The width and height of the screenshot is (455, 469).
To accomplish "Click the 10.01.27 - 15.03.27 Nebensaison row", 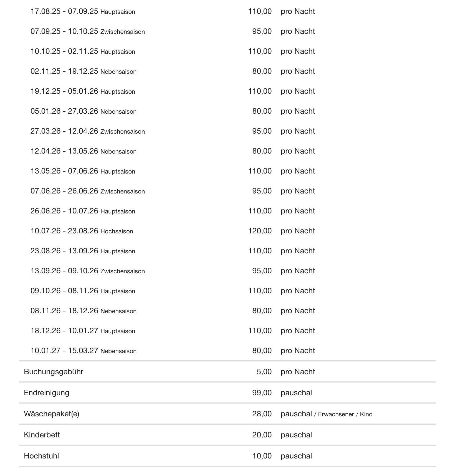I will pyautogui.click(x=83, y=351).
